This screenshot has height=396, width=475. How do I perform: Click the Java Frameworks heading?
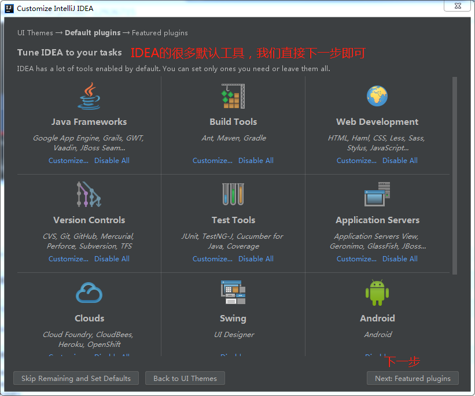coord(89,122)
